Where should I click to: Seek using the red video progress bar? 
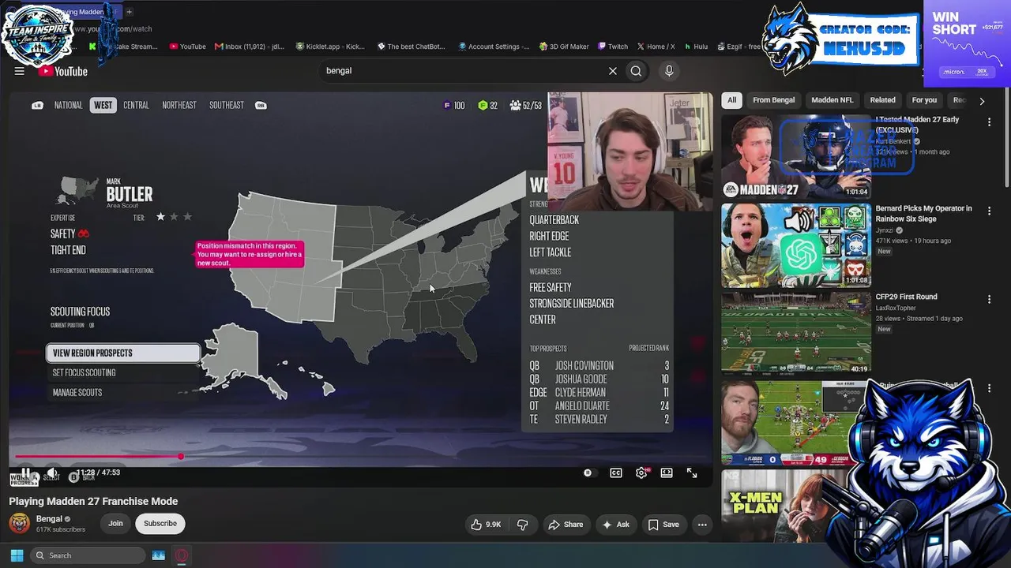point(361,457)
